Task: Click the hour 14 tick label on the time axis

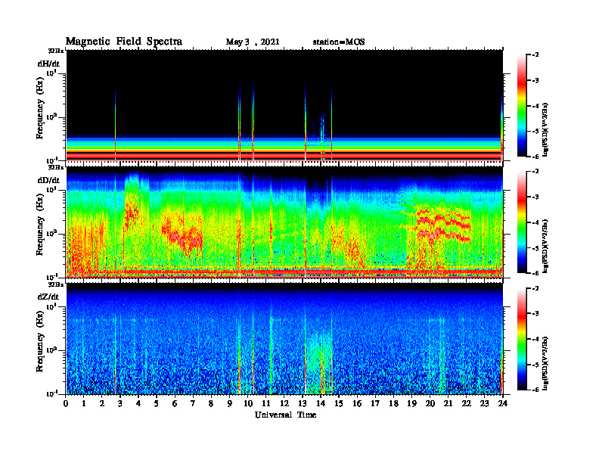Action: point(321,403)
